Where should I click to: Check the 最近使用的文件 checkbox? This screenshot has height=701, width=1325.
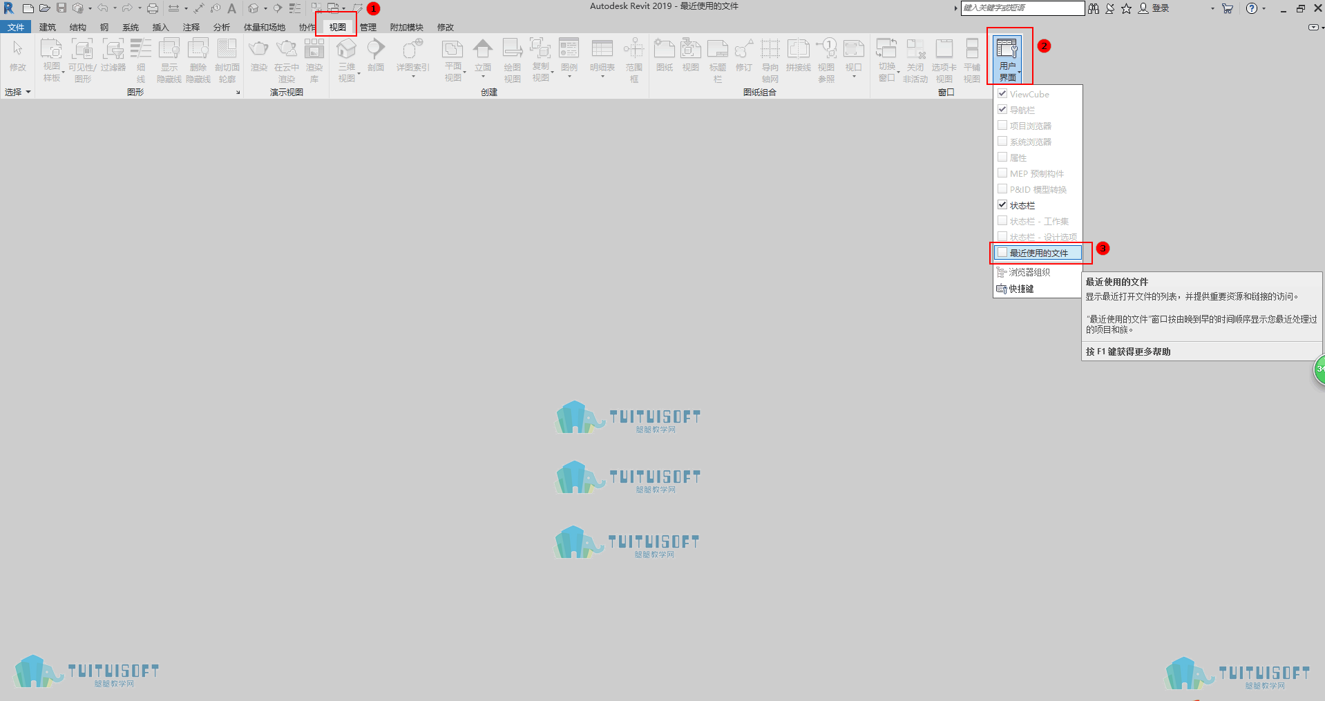point(1002,252)
